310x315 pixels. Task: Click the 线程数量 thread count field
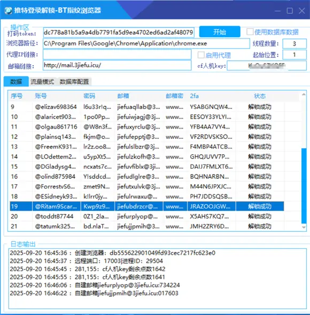click(x=294, y=44)
